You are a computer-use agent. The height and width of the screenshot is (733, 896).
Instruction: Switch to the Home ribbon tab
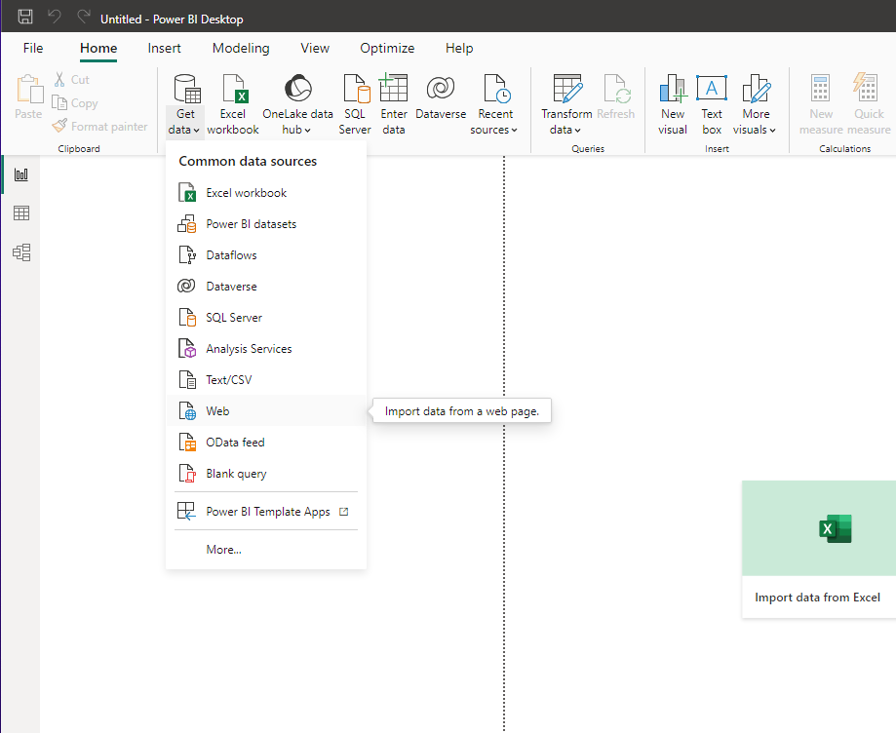(98, 48)
